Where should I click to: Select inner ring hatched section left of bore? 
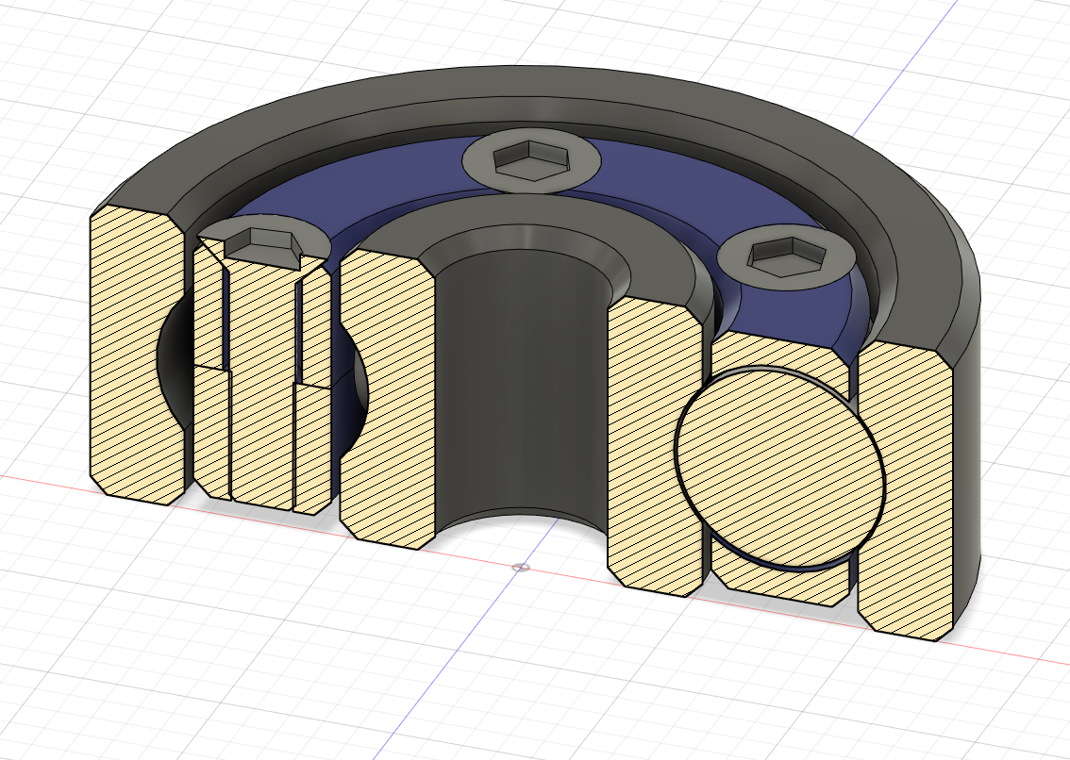click(388, 399)
